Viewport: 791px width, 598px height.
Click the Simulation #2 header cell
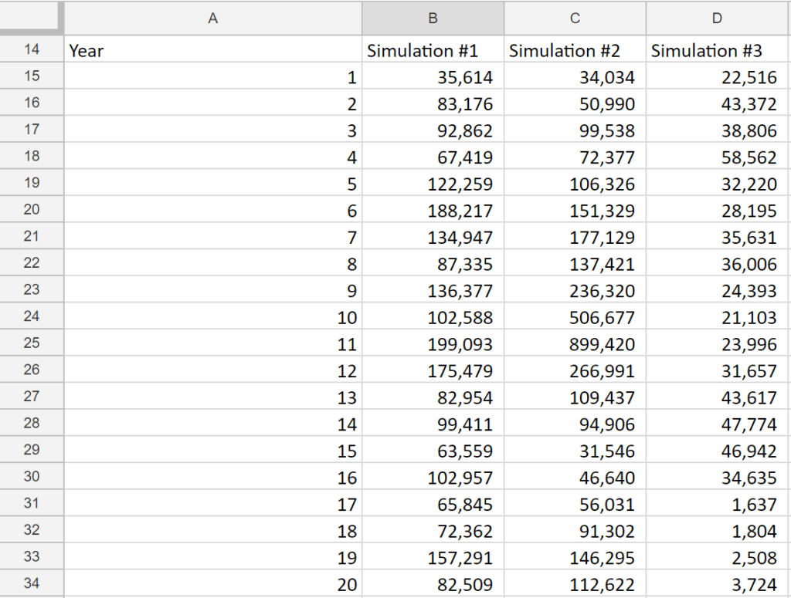point(575,49)
